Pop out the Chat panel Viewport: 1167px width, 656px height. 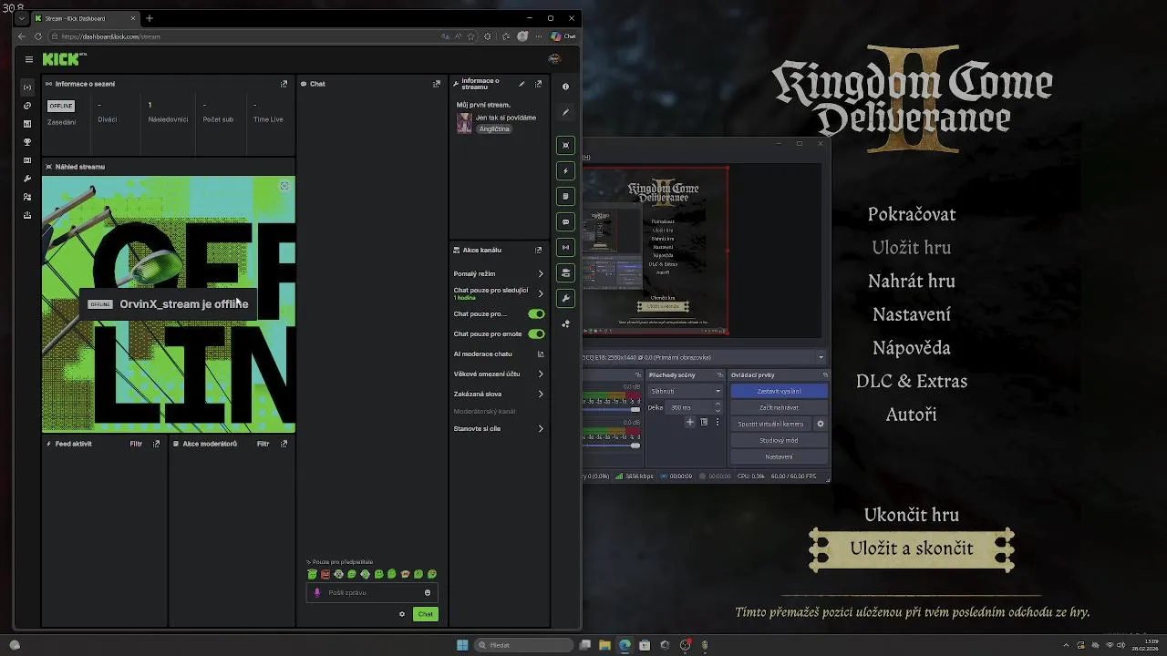(436, 84)
